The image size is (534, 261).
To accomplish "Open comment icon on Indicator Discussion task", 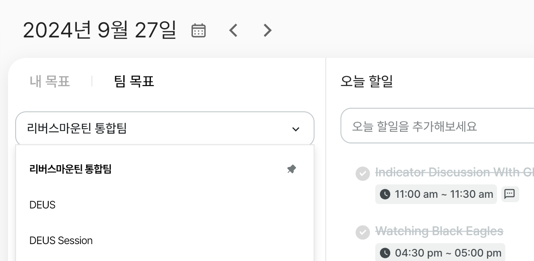I will pyautogui.click(x=509, y=194).
